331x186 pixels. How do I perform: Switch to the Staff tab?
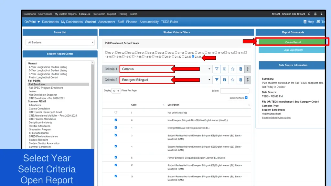121,22
